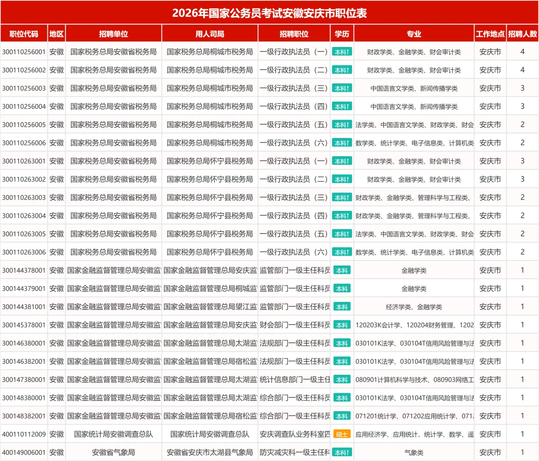Select the 地区 column header

click(56, 34)
